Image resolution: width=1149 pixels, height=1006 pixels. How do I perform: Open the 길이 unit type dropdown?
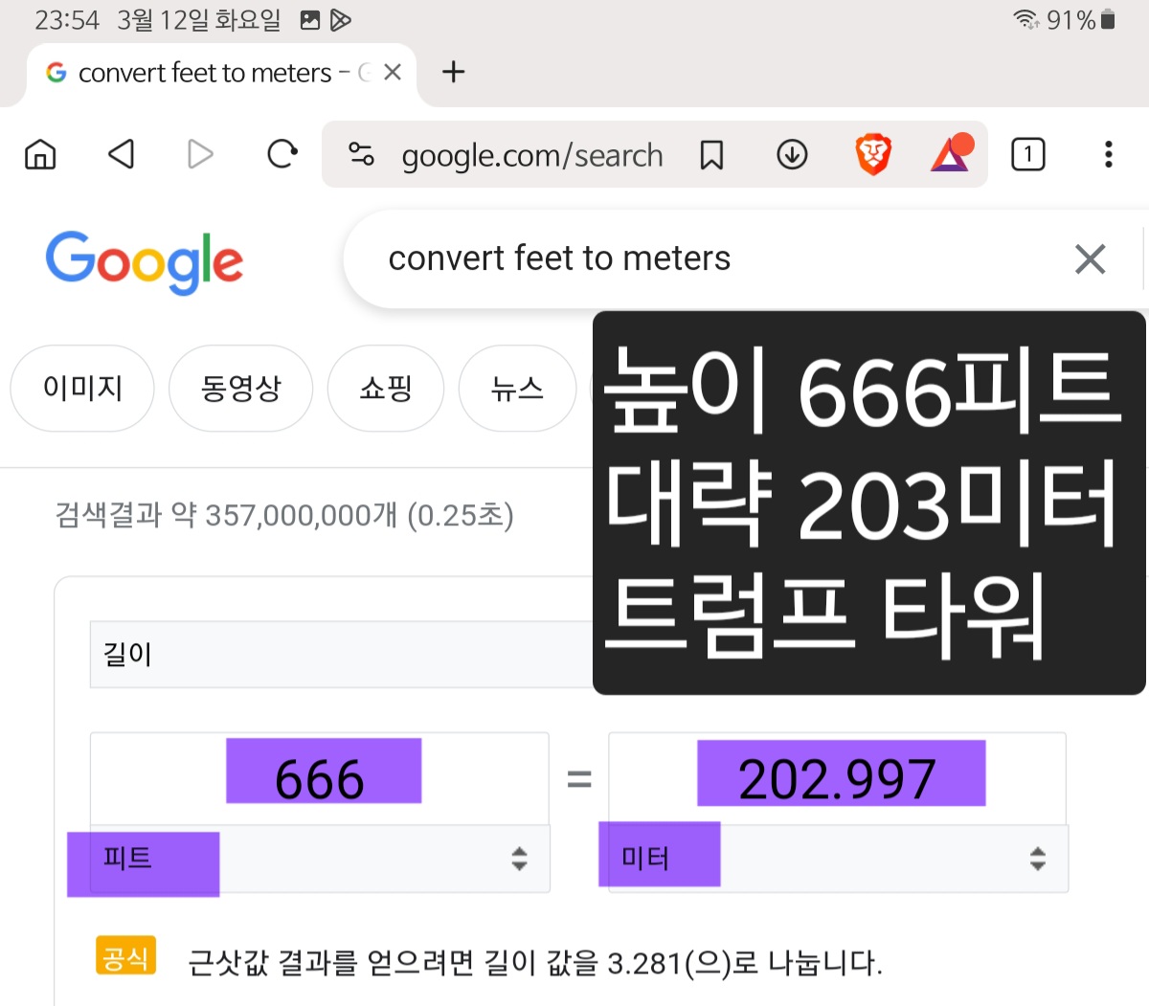(342, 655)
